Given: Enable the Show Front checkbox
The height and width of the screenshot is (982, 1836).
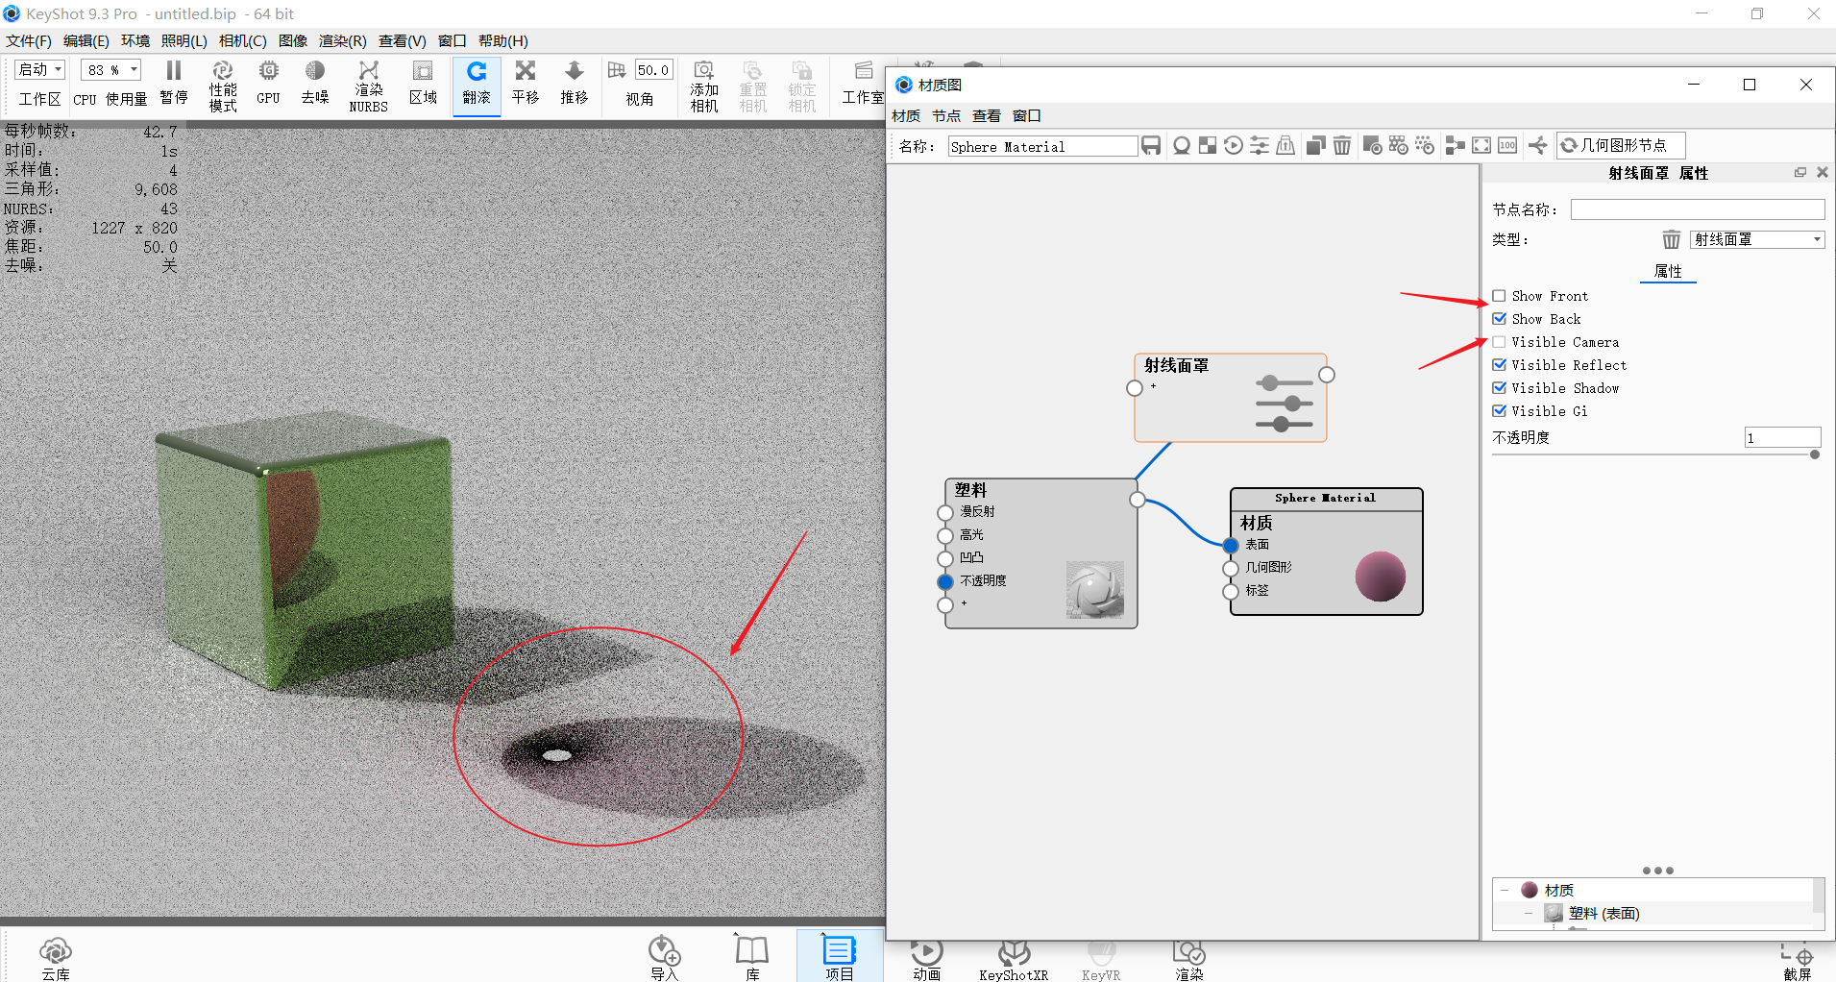Looking at the screenshot, I should pos(1499,296).
